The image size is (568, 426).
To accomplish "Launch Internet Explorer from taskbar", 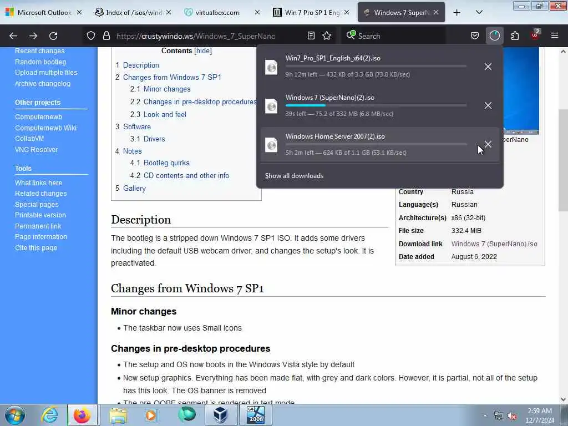I will pyautogui.click(x=49, y=415).
